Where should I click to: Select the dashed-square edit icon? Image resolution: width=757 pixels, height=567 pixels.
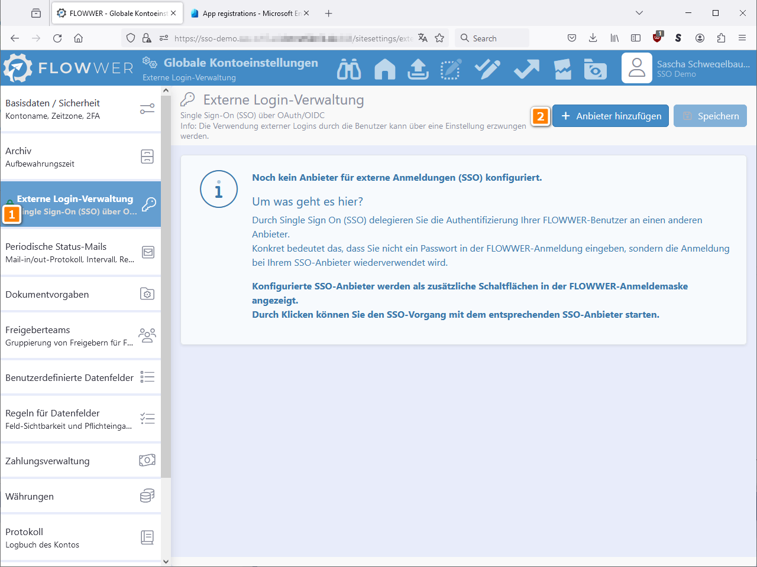click(x=451, y=69)
